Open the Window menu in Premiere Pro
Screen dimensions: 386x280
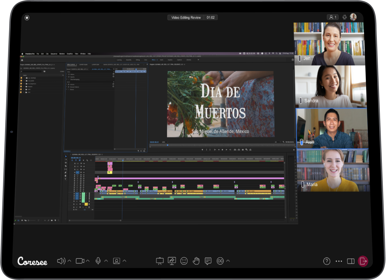(x=83, y=54)
